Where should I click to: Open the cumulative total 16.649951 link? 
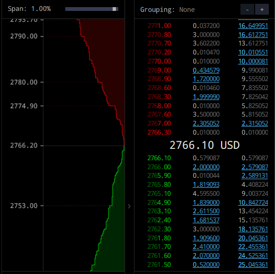(x=253, y=26)
